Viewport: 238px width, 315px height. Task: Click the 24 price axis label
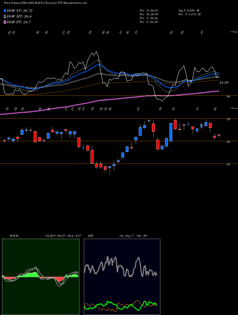coord(228,165)
